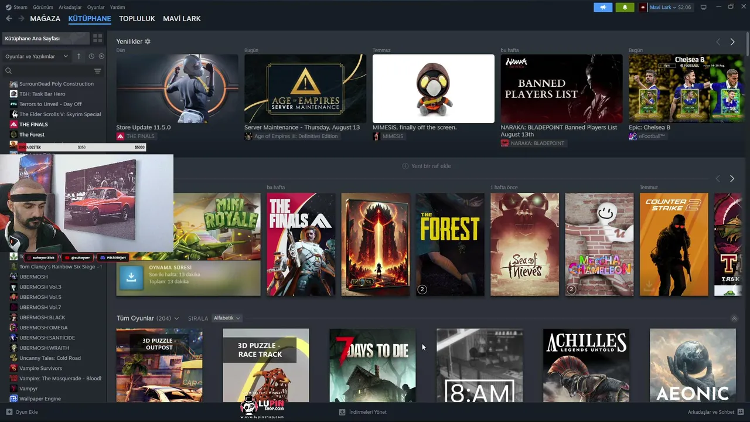This screenshot has width=750, height=422.
Task: Open the sidebar advanced filter icon
Action: pyautogui.click(x=97, y=71)
